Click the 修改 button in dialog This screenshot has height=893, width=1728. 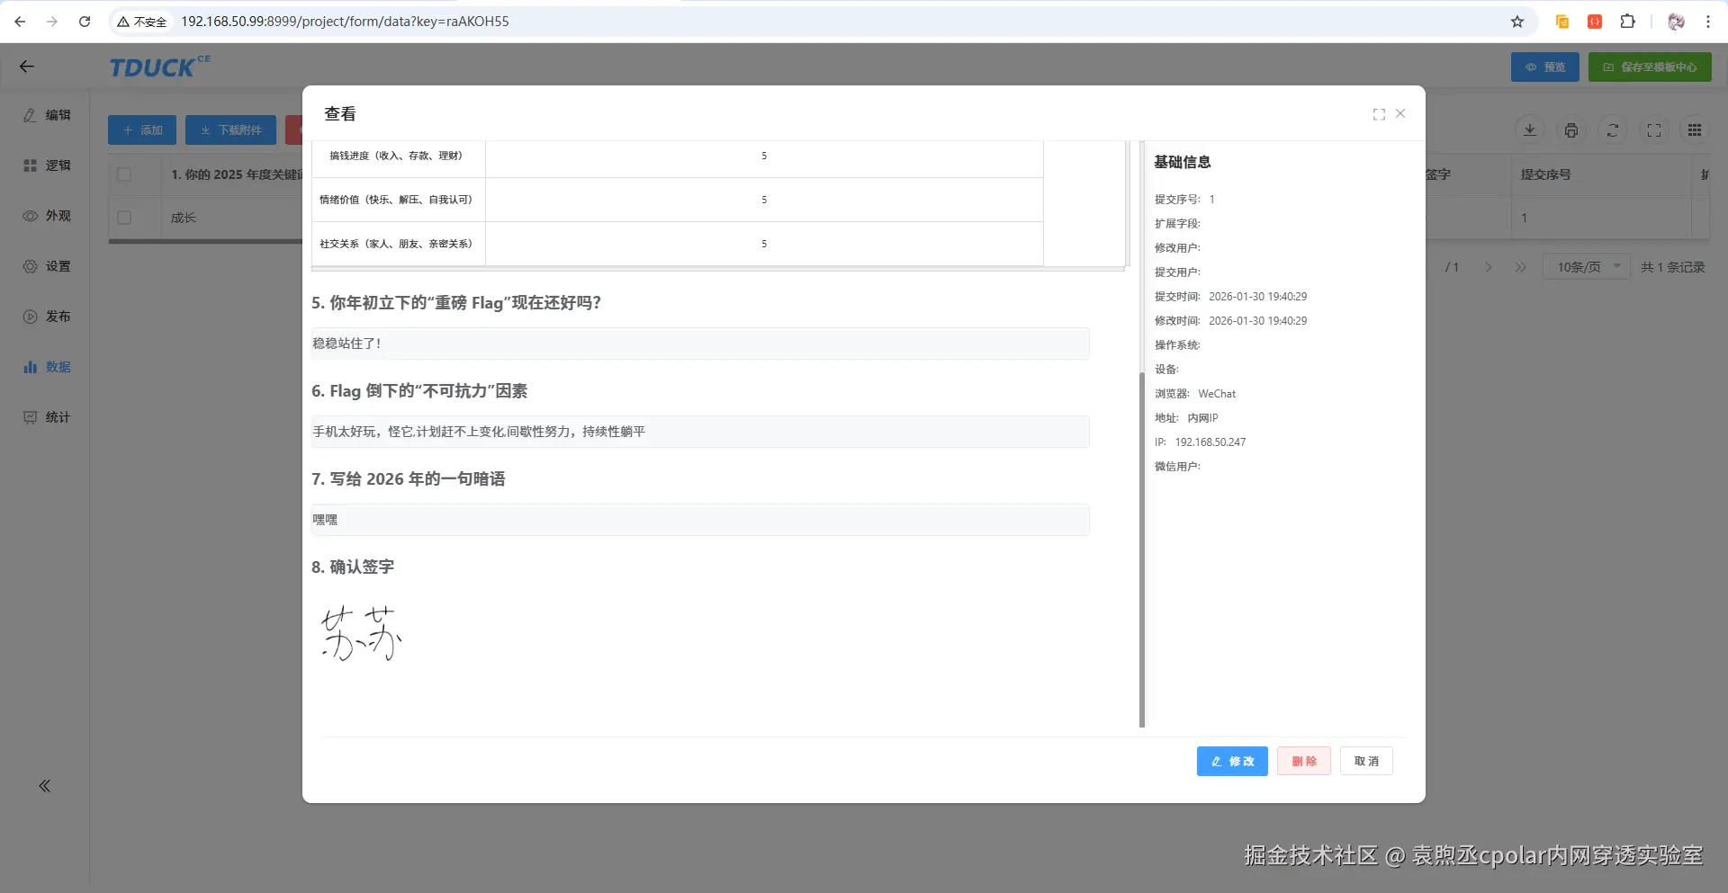(1232, 761)
